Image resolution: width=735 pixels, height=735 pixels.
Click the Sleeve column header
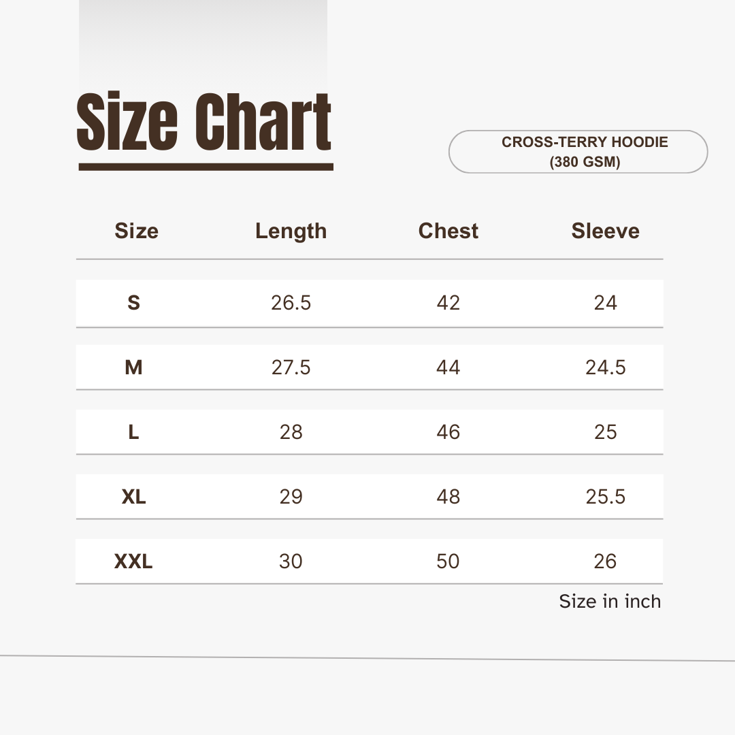coord(605,231)
